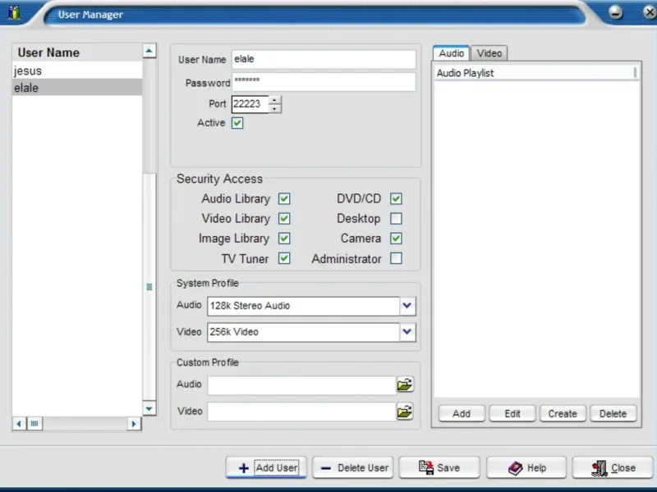Click the User Name input field
The image size is (657, 492).
324,59
